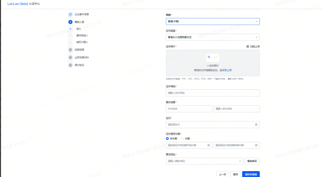The height and width of the screenshot is (177, 322).
Task: Click the supported file types hint text
Action: click(x=205, y=79)
